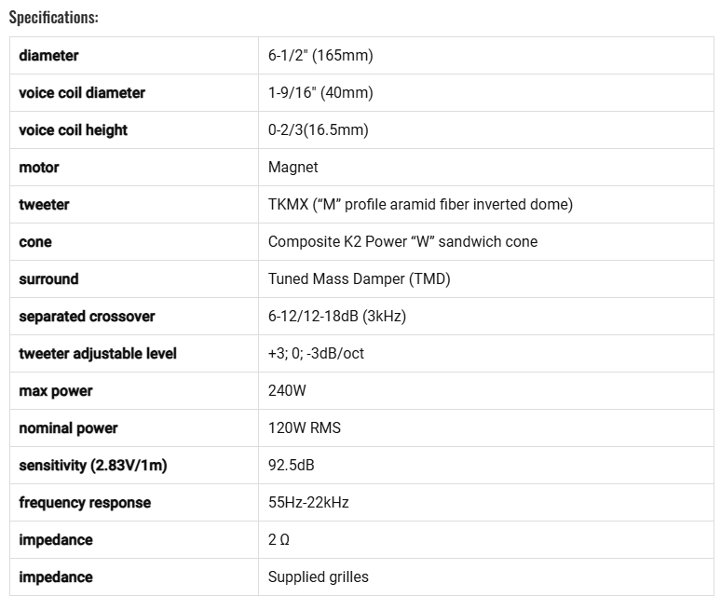Screen dimensions: 721x610
Task: Click the max power 240W value
Action: (287, 391)
